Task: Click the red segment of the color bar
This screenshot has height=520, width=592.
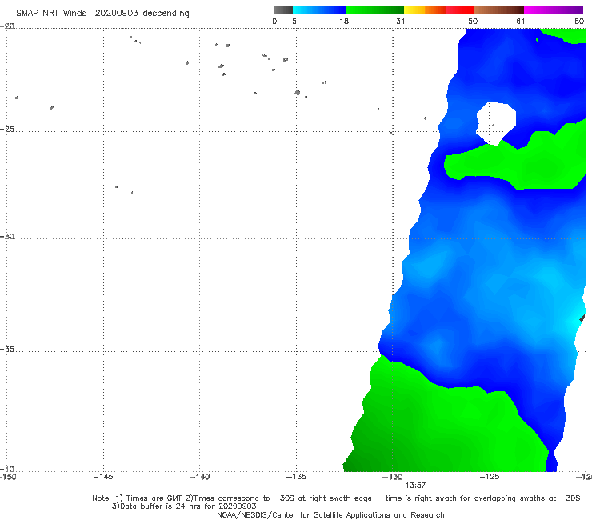Action: [459, 10]
